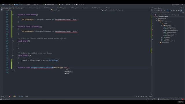185x104 pixels.
Task: Expand the References node
Action: click(157, 18)
